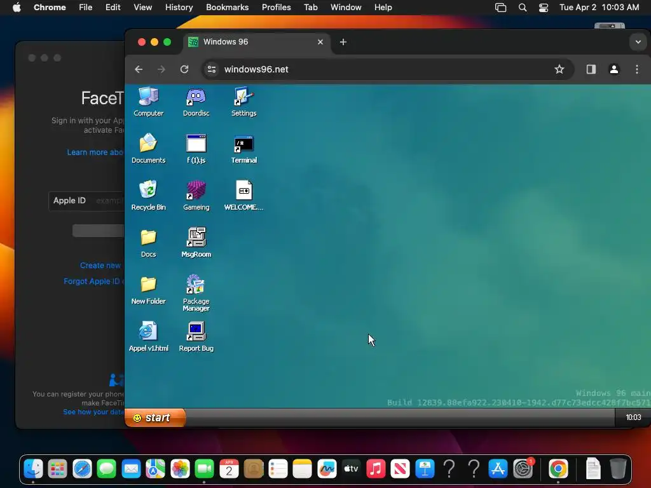Image resolution: width=651 pixels, height=488 pixels.
Task: Open System Settings from the Dock
Action: (x=523, y=469)
